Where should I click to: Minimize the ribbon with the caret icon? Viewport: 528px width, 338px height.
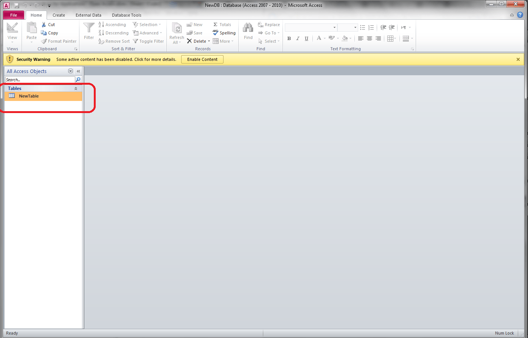(x=512, y=15)
